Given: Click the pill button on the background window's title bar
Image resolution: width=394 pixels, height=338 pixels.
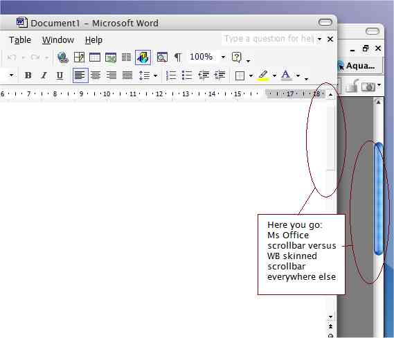Looking at the screenshot, I should click(x=373, y=31).
